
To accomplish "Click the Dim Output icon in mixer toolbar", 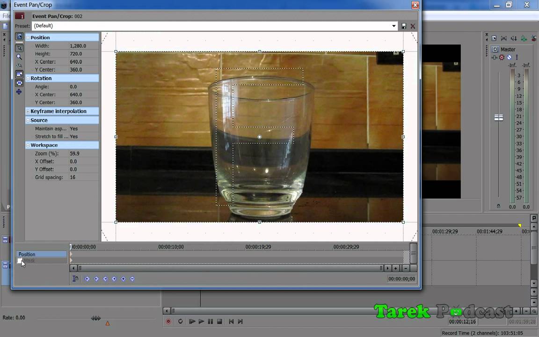I will coord(514,38).
